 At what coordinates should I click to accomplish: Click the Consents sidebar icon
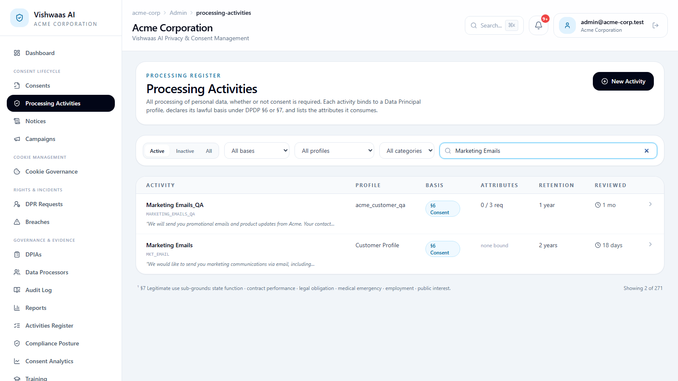pyautogui.click(x=17, y=86)
